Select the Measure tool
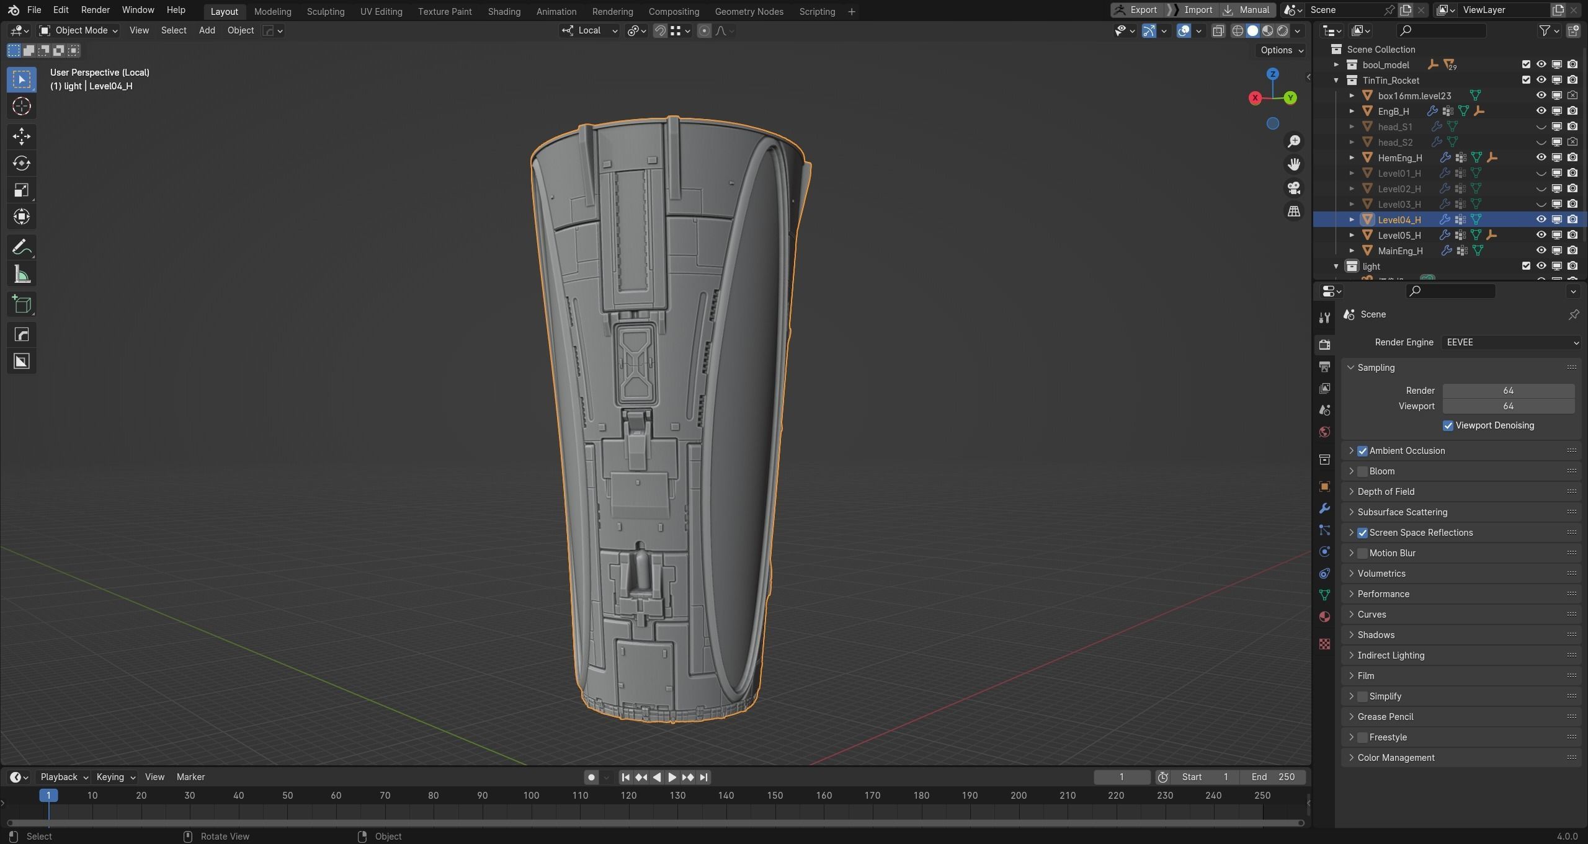Image resolution: width=1588 pixels, height=844 pixels. (x=21, y=275)
